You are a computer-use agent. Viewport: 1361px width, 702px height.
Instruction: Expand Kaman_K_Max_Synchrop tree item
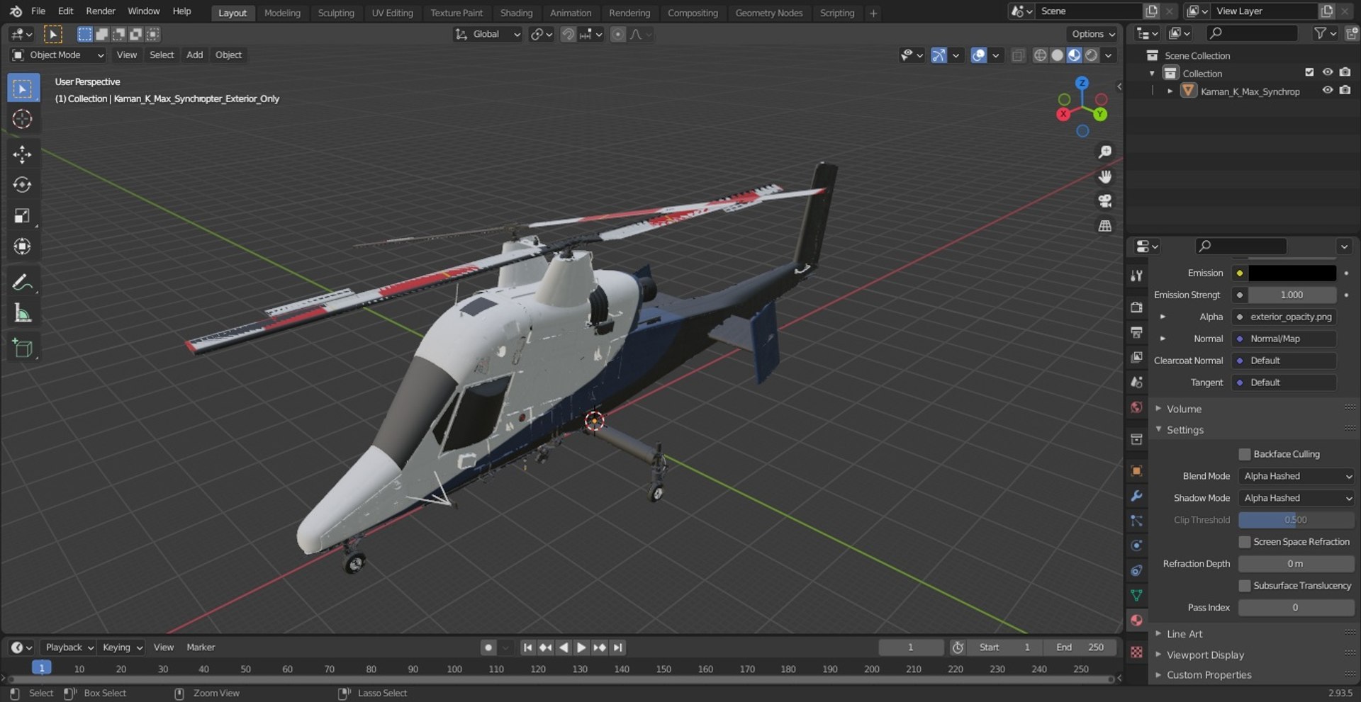(x=1170, y=91)
